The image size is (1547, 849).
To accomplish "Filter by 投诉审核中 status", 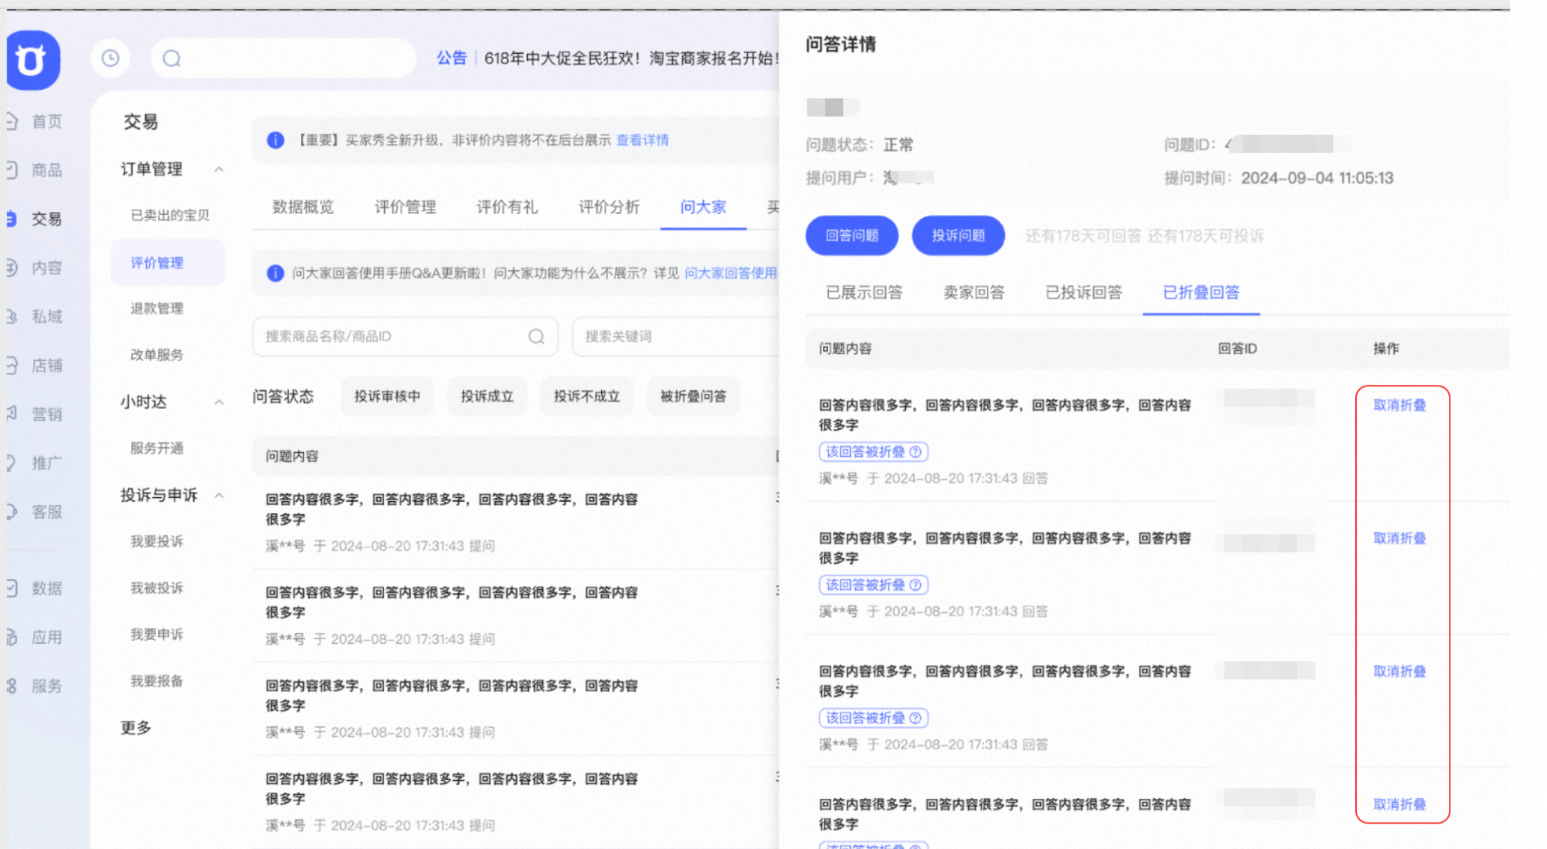I will click(x=387, y=396).
